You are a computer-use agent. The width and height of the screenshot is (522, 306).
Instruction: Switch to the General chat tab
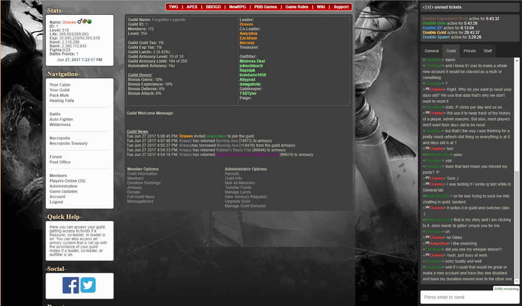431,51
